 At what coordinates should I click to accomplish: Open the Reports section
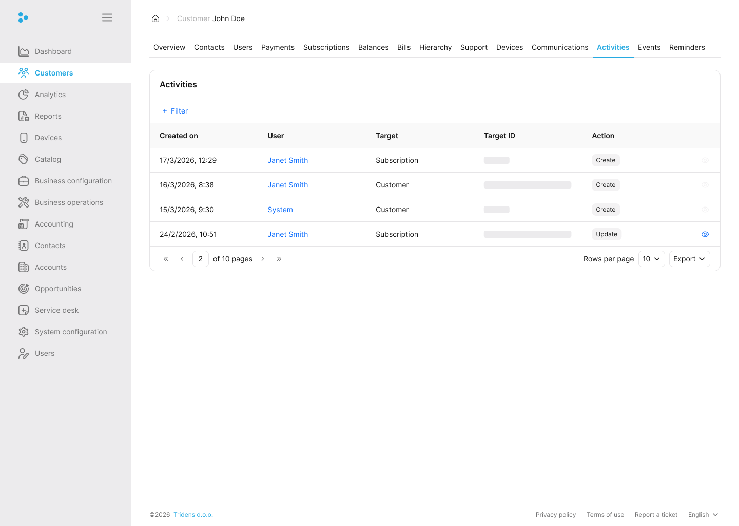tap(47, 116)
